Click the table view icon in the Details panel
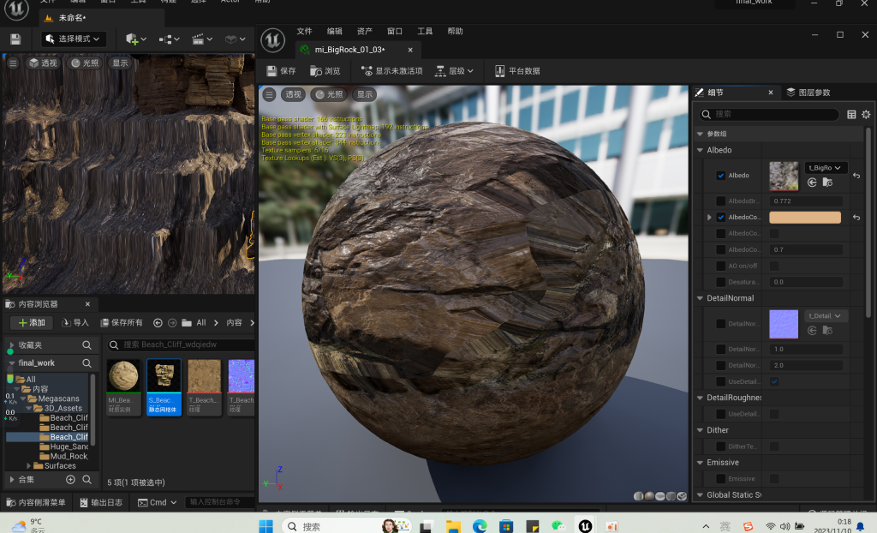877x533 pixels. [x=851, y=115]
